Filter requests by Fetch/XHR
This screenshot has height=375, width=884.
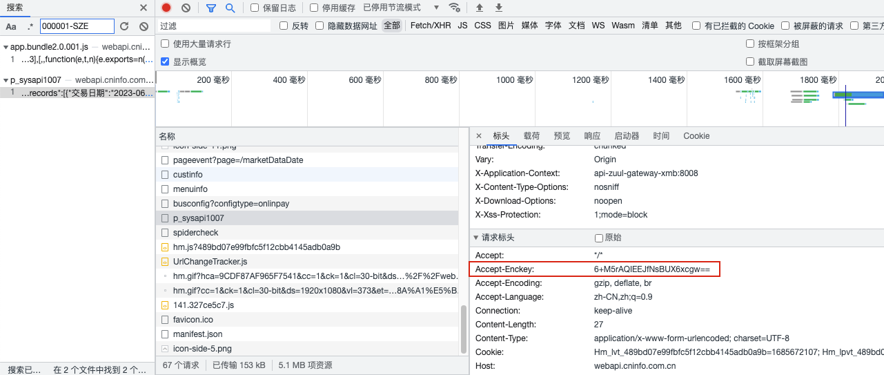pyautogui.click(x=431, y=26)
